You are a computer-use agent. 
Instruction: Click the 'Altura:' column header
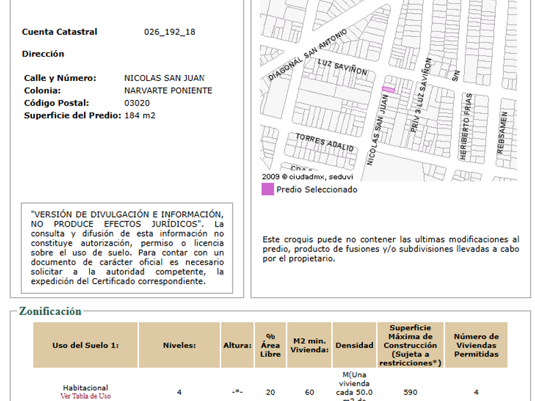coord(238,345)
